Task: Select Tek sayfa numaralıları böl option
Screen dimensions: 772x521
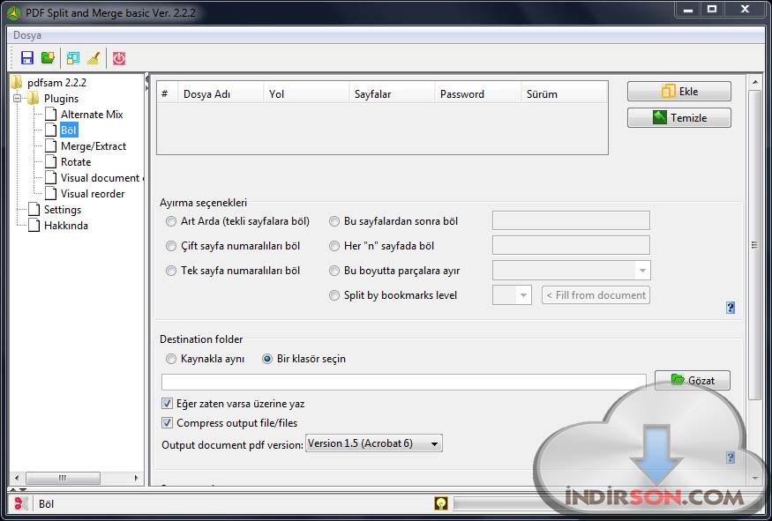Action: 171,271
